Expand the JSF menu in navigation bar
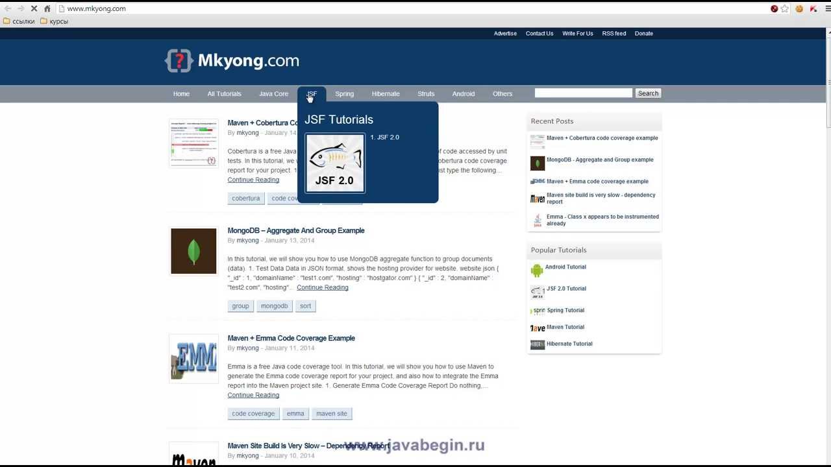The image size is (831, 467). [x=312, y=94]
